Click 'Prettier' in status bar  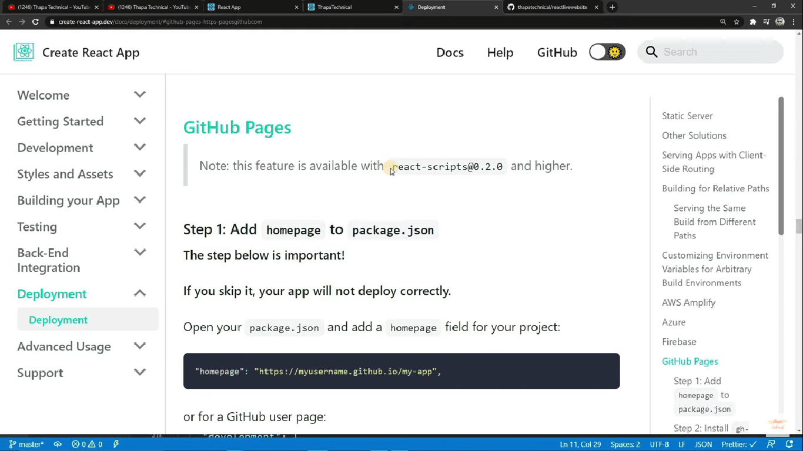[x=738, y=445]
